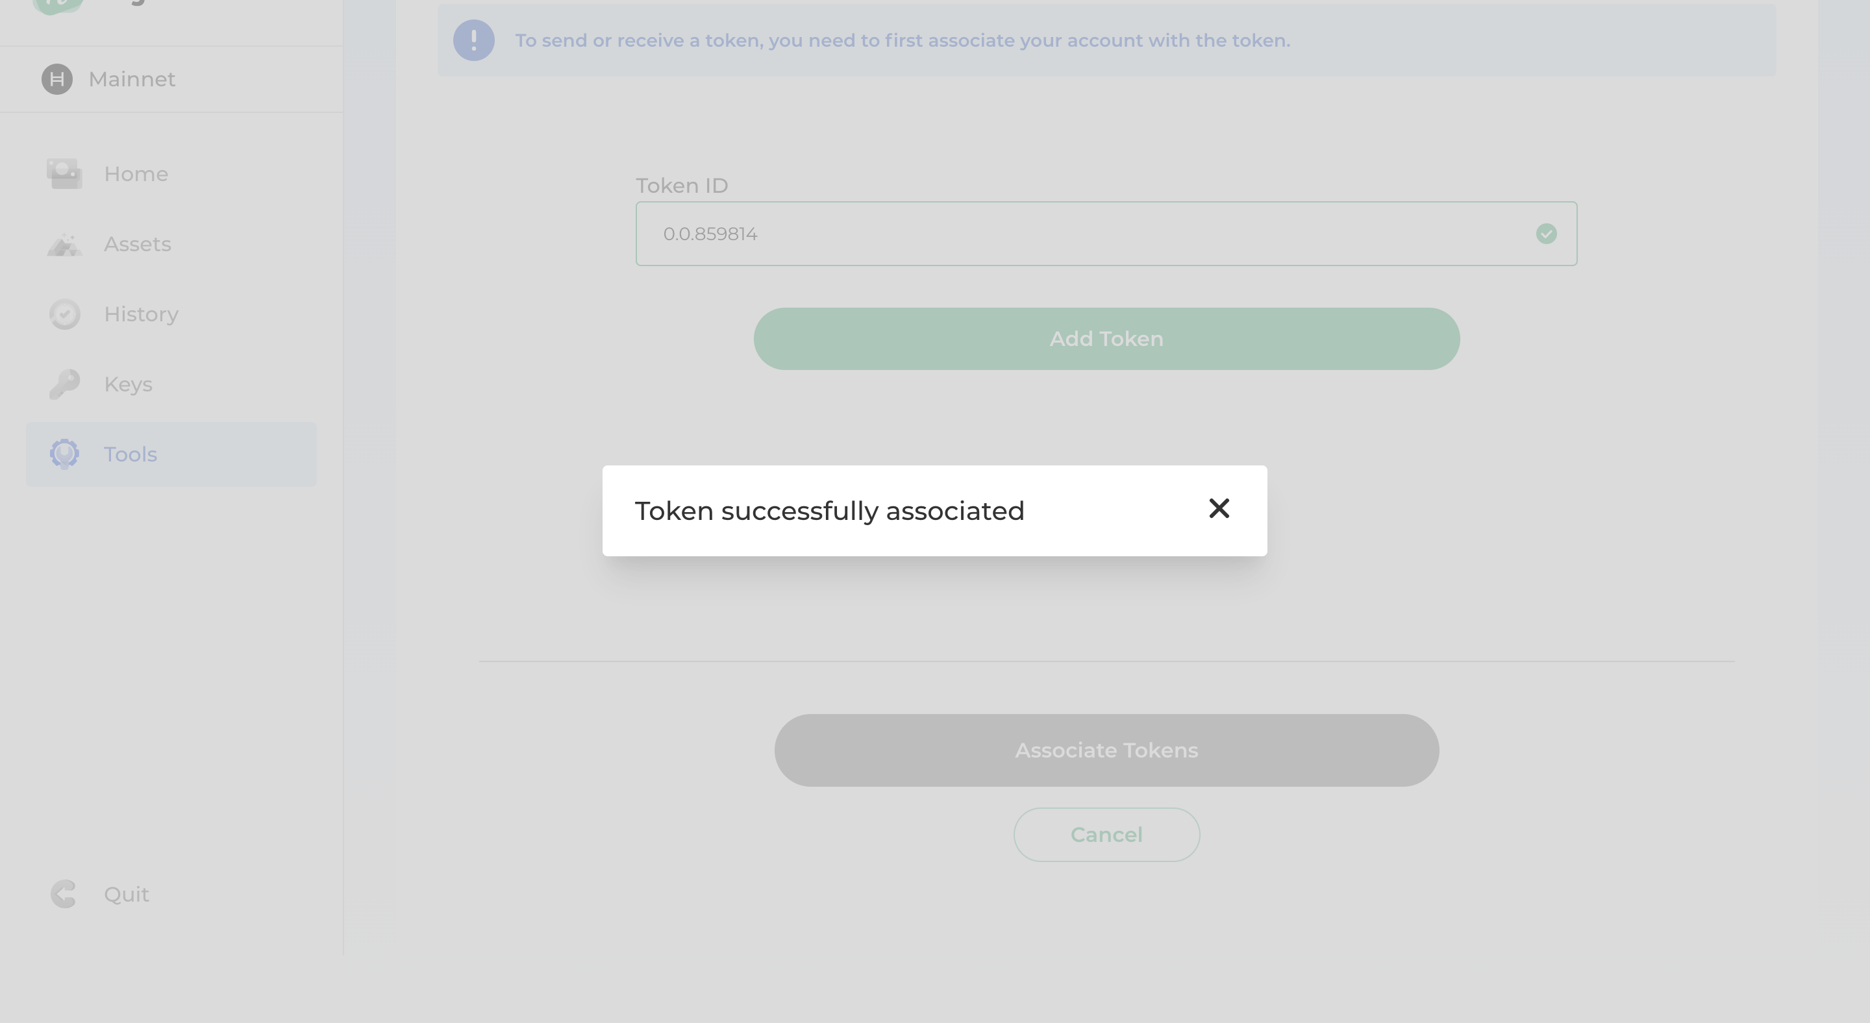Choose Quit from the sidebar
Screen dimensions: 1870x1023
[127, 894]
